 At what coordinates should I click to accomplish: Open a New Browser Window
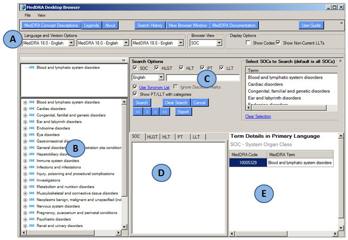pyautogui.click(x=188, y=25)
